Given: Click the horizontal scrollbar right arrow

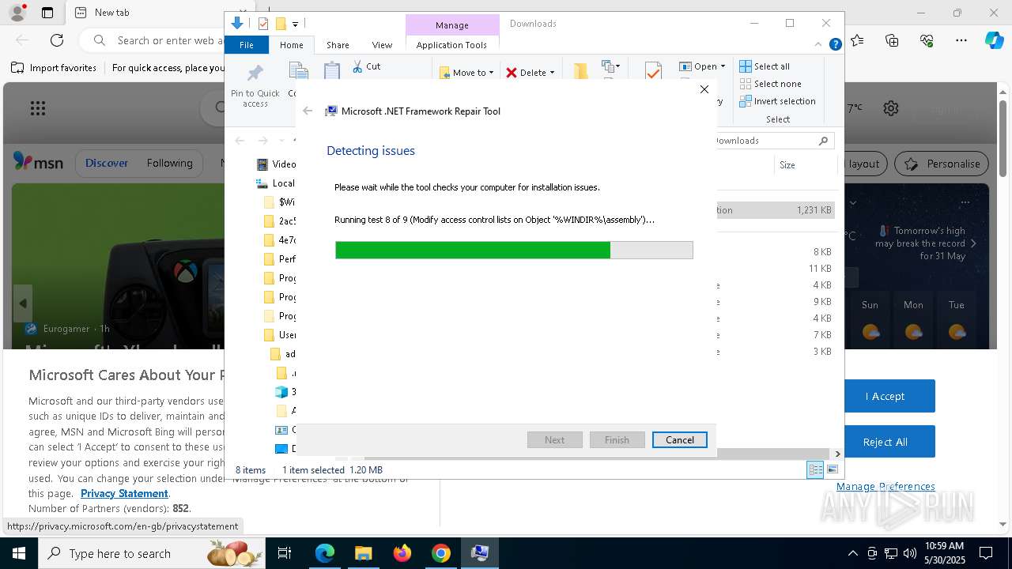Looking at the screenshot, I should 837,454.
